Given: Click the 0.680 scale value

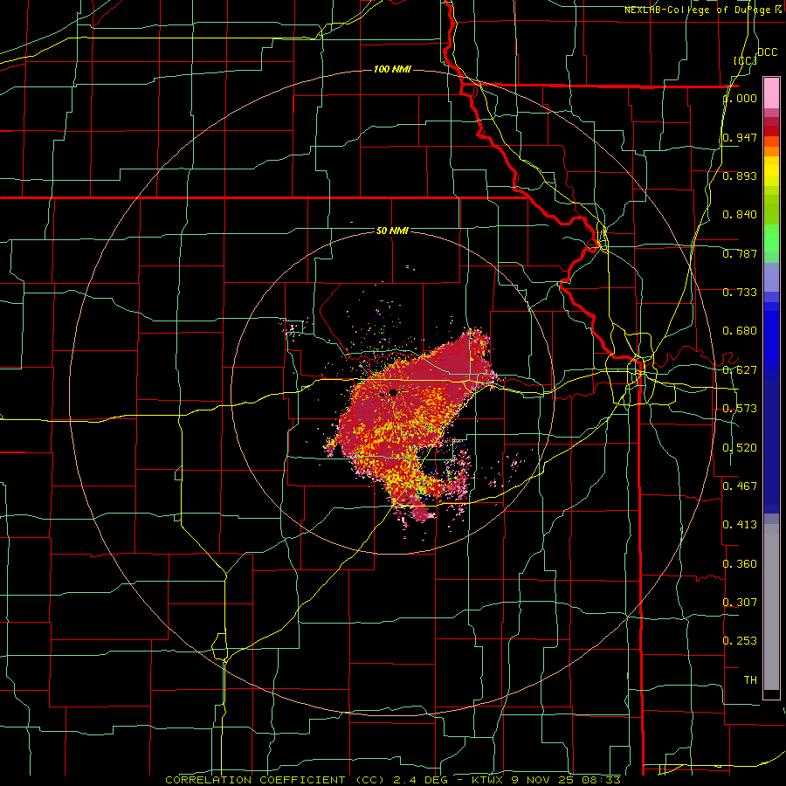Looking at the screenshot, I should coord(740,331).
